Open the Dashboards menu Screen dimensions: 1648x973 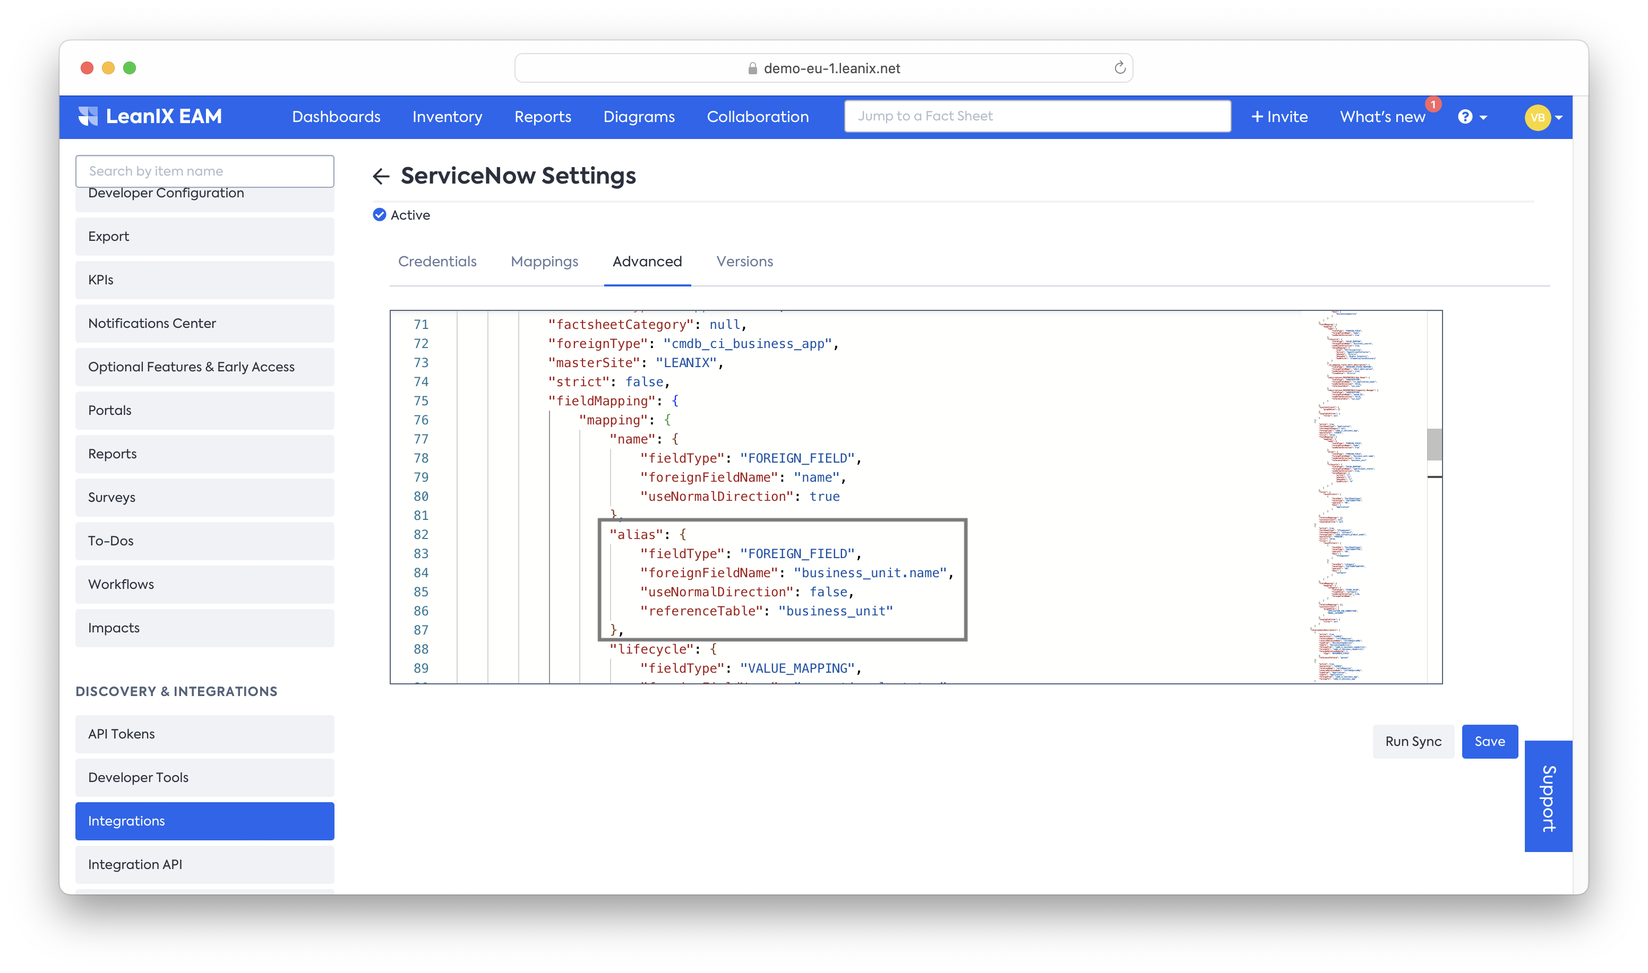click(x=336, y=117)
